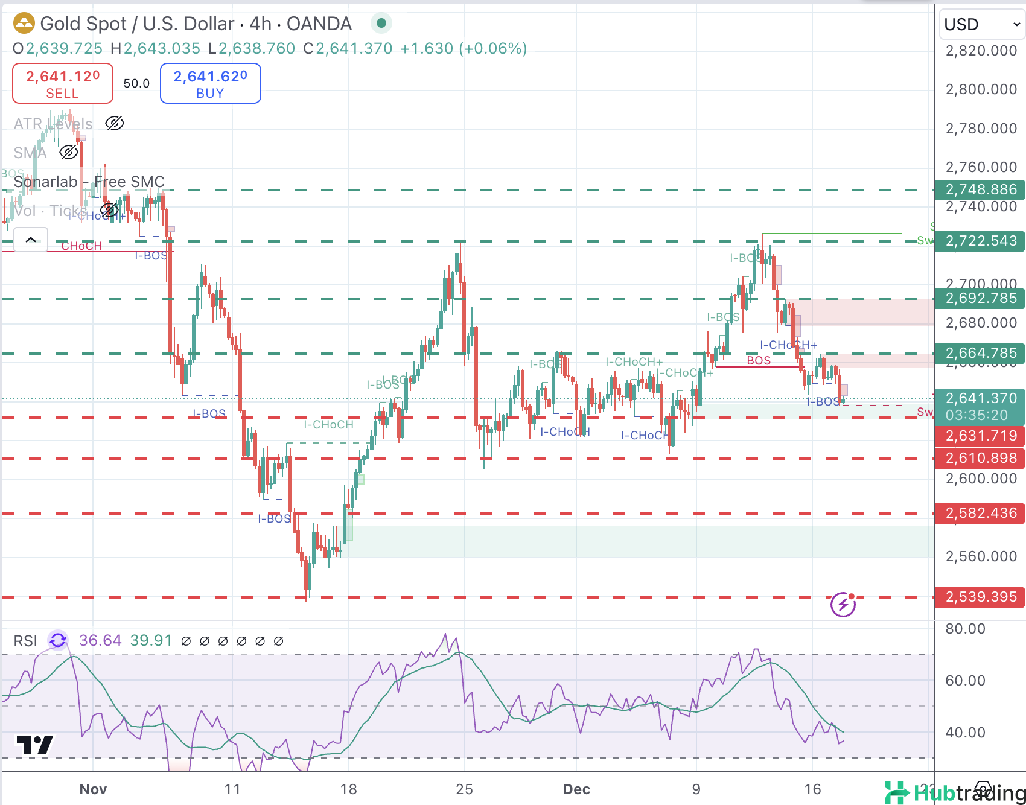Click the green market status dot
The width and height of the screenshot is (1026, 805).
click(381, 24)
